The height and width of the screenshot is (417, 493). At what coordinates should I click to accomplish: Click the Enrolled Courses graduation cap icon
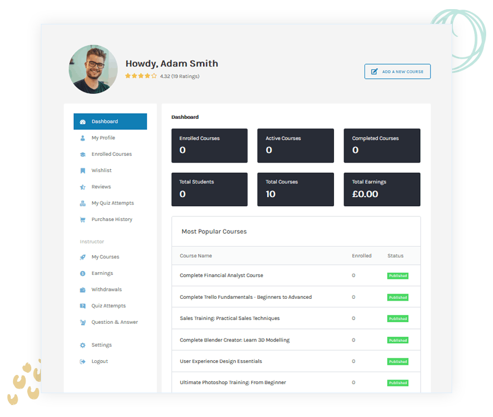click(82, 155)
